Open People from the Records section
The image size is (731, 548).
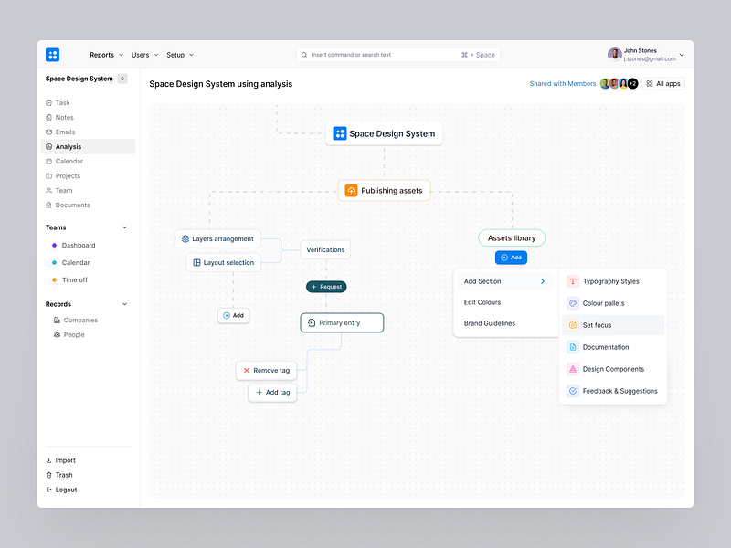pyautogui.click(x=74, y=334)
